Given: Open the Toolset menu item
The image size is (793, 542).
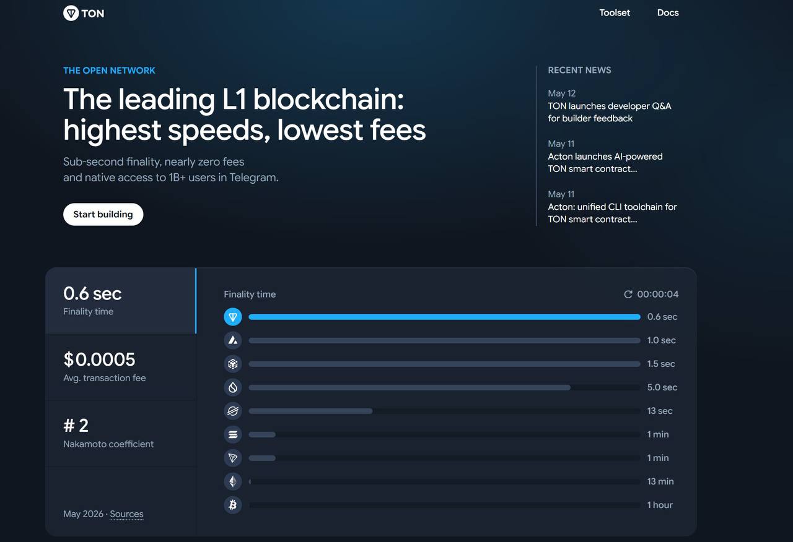Looking at the screenshot, I should pyautogui.click(x=615, y=13).
